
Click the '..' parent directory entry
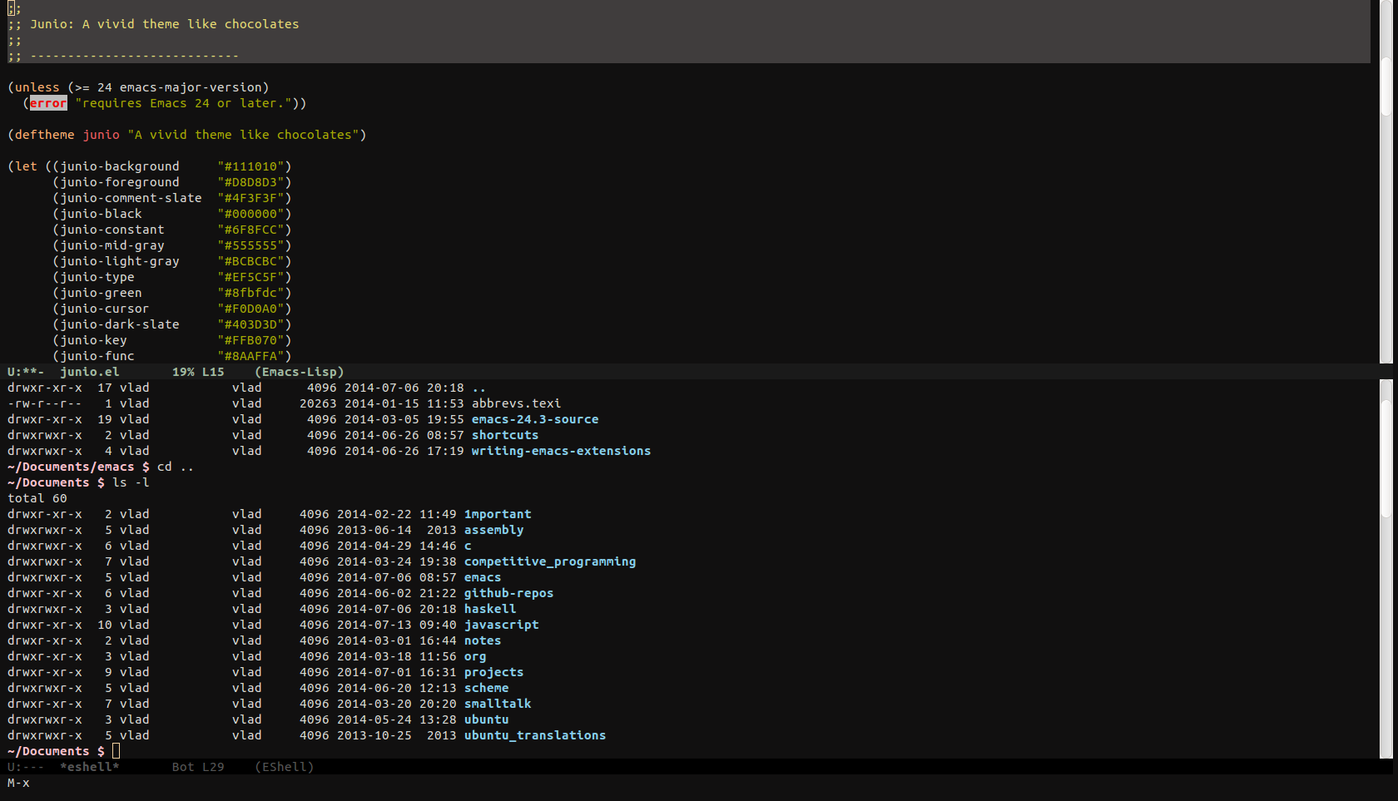pos(478,388)
